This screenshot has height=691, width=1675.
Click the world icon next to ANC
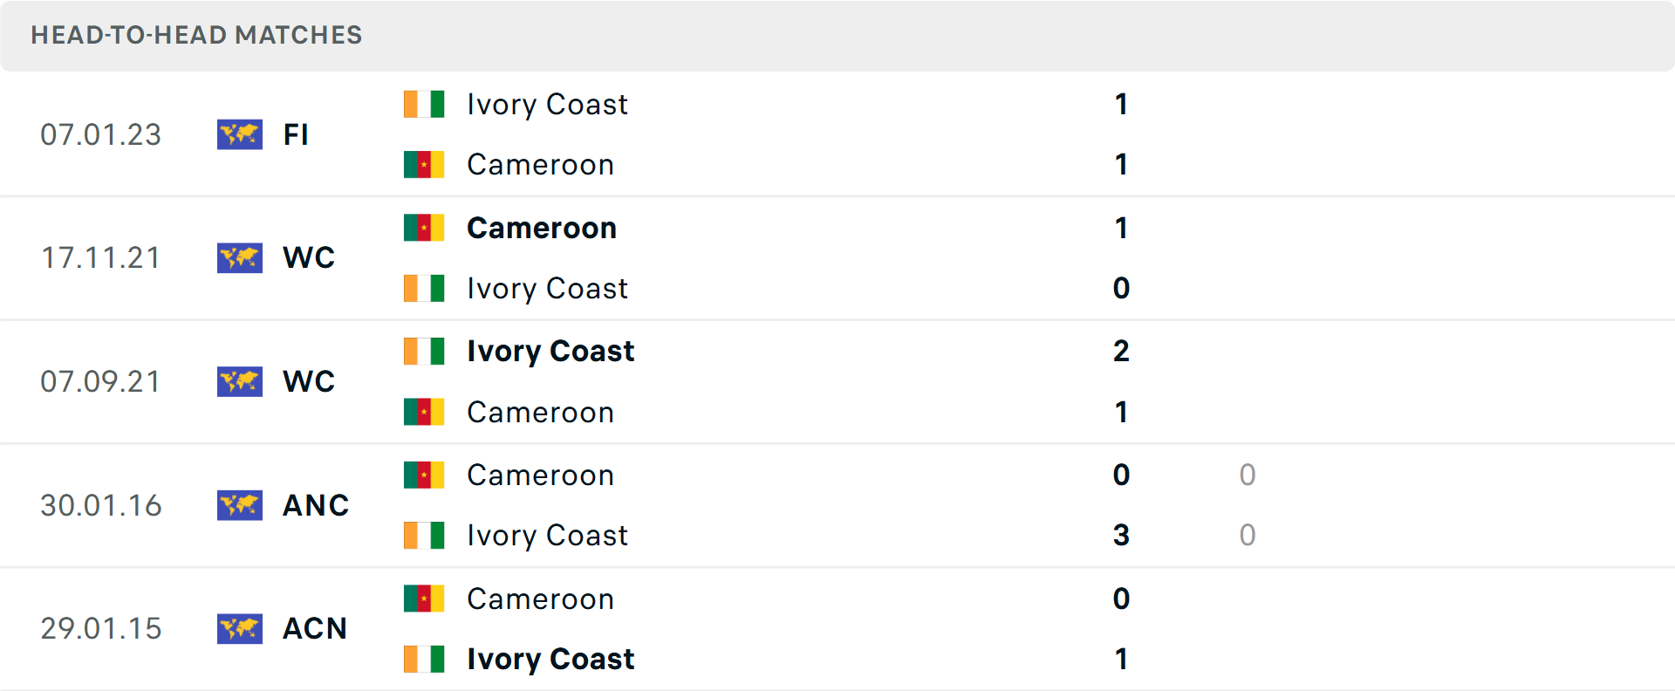(x=239, y=505)
